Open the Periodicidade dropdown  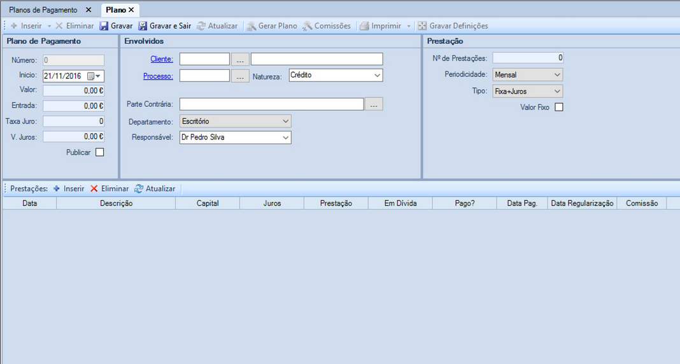click(x=528, y=74)
